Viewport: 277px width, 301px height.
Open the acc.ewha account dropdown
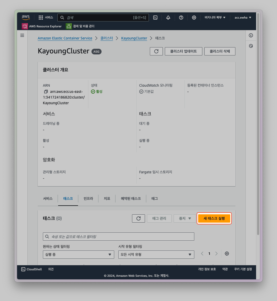point(243,18)
